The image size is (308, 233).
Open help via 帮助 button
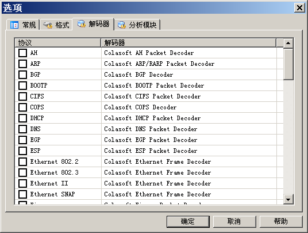pos(281,222)
